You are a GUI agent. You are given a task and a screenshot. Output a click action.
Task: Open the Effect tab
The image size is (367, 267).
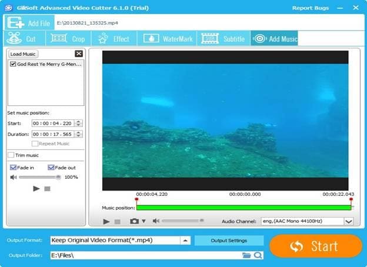(x=114, y=38)
